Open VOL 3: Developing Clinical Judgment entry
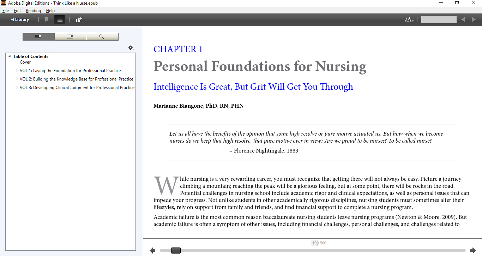Image resolution: width=482 pixels, height=256 pixels. click(77, 88)
